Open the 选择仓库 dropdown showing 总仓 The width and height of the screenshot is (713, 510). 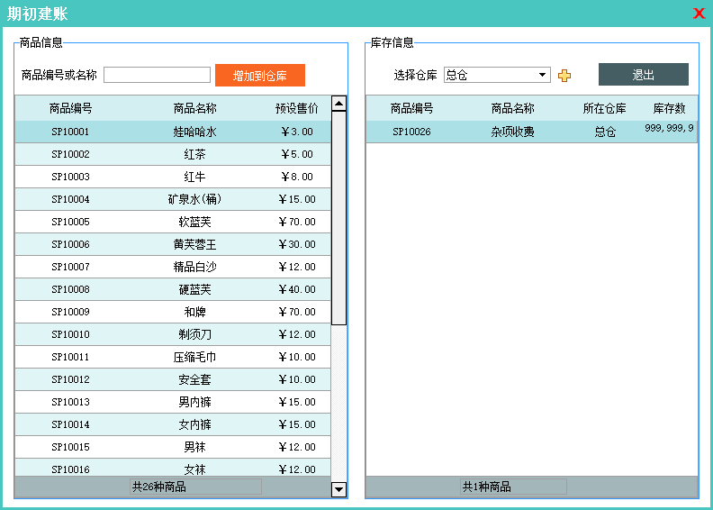[497, 75]
